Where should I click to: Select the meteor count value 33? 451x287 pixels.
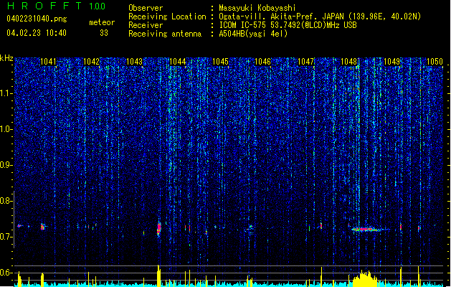(104, 33)
